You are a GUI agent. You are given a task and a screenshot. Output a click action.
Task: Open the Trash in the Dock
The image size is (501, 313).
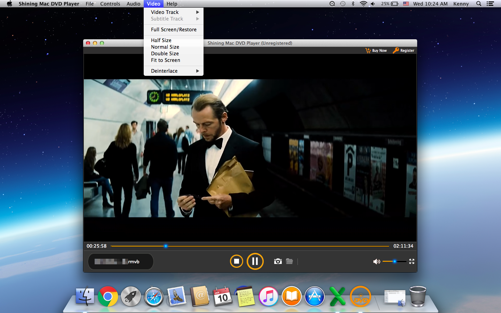point(418,296)
